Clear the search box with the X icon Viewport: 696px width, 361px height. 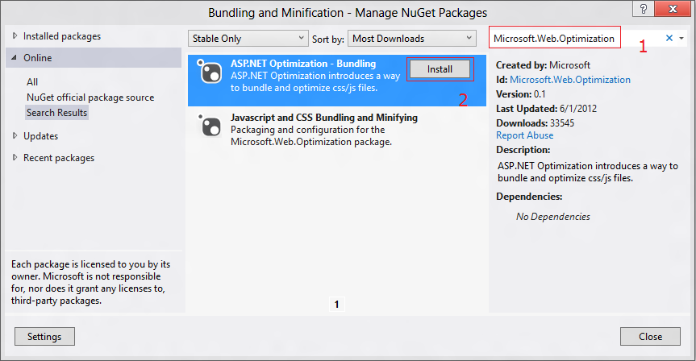tap(669, 38)
